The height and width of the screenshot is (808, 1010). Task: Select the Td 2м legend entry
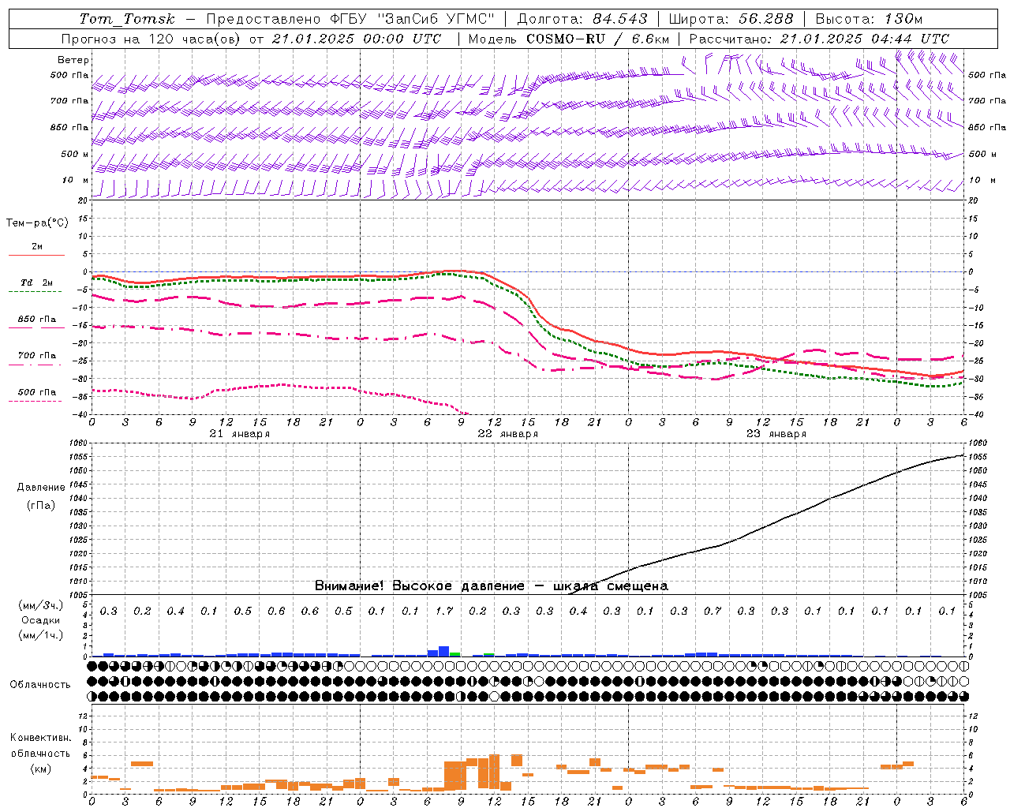tap(36, 282)
